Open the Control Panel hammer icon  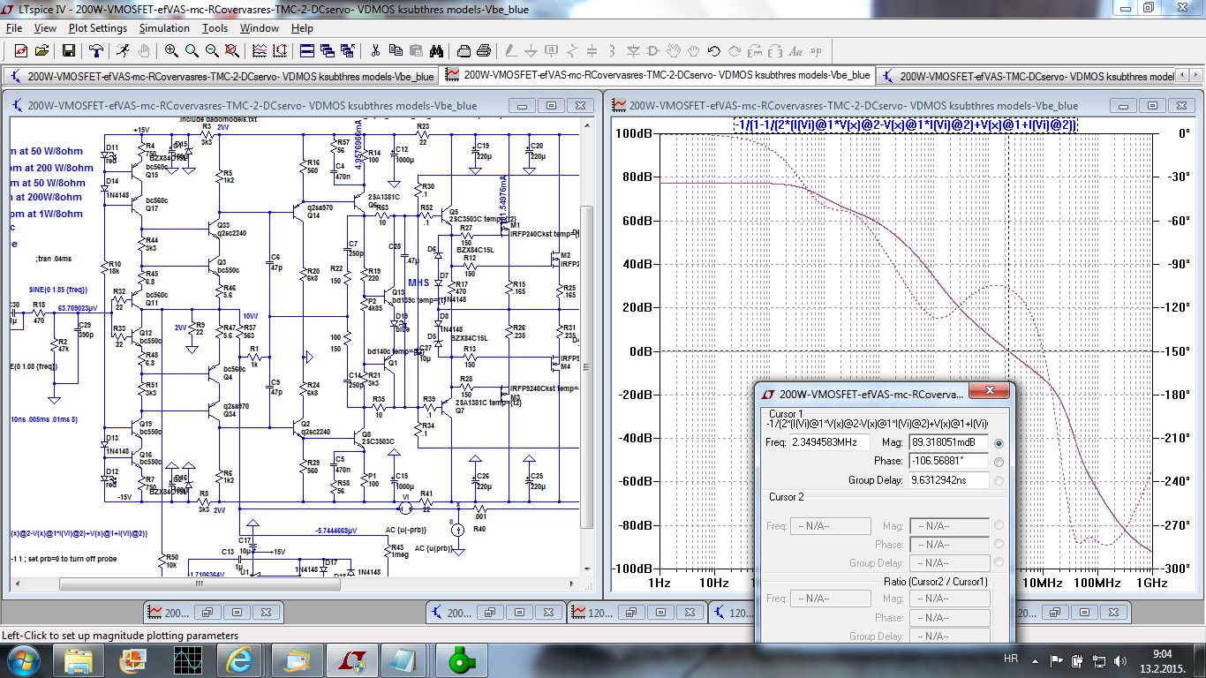tap(95, 50)
